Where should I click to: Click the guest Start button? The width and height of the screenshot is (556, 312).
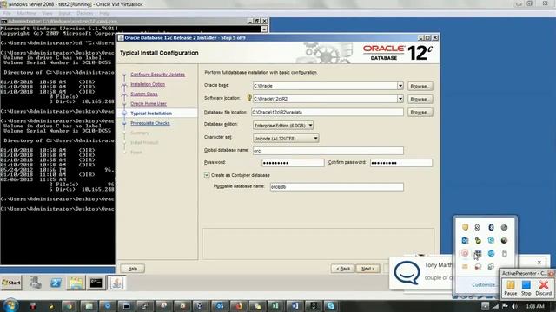pyautogui.click(x=11, y=283)
